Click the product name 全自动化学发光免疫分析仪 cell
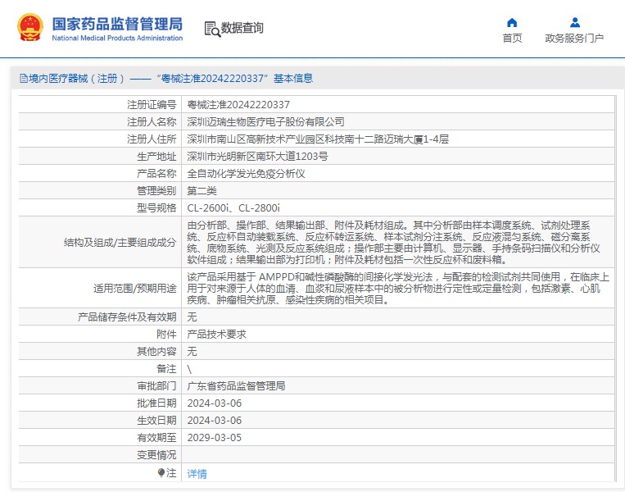Image resolution: width=625 pixels, height=492 pixels. [x=246, y=174]
